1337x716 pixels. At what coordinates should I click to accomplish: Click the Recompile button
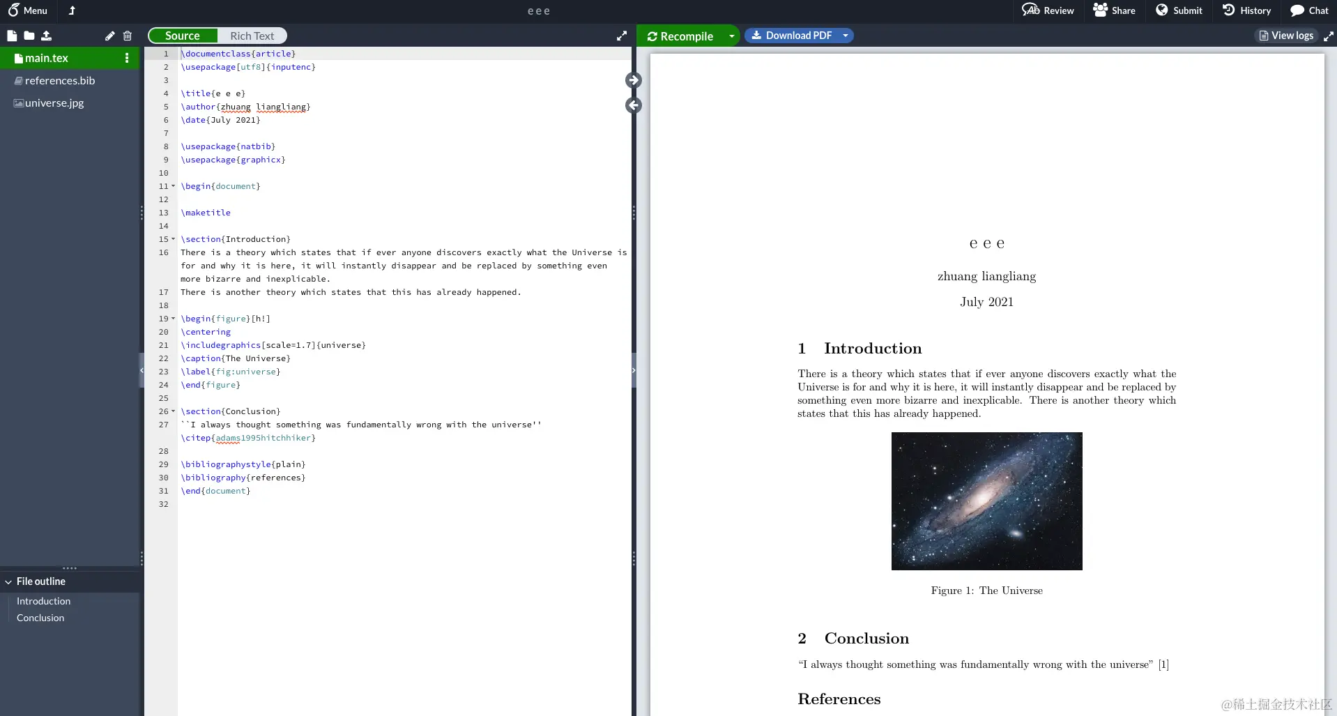pos(680,36)
